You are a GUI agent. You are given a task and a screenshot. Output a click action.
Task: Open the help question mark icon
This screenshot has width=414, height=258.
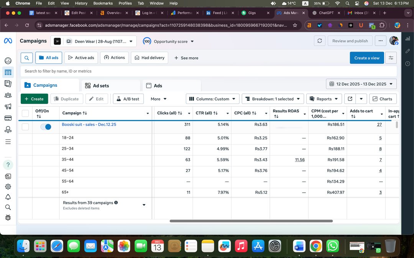pos(8,165)
